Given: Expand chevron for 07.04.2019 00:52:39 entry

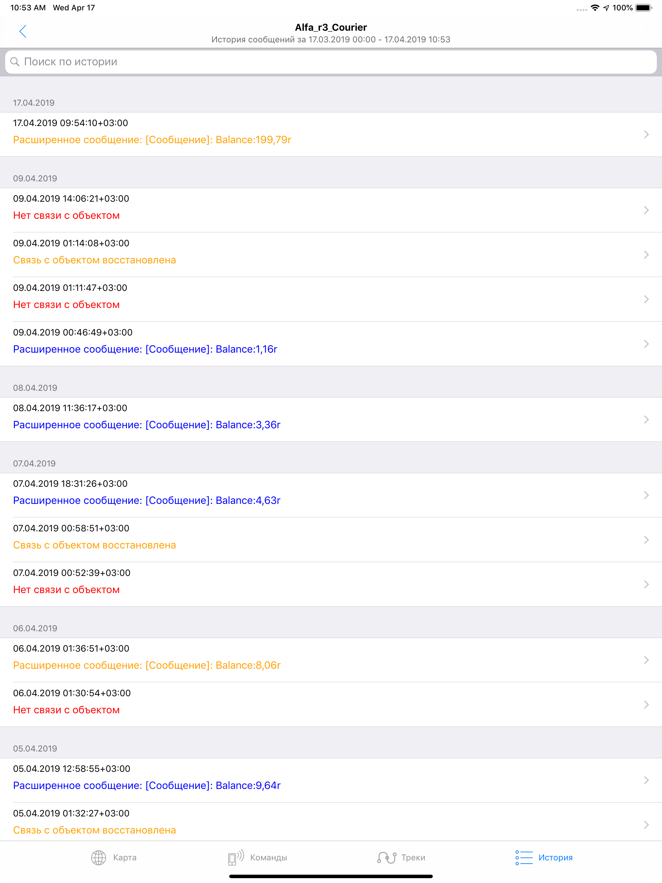Looking at the screenshot, I should click(x=646, y=584).
